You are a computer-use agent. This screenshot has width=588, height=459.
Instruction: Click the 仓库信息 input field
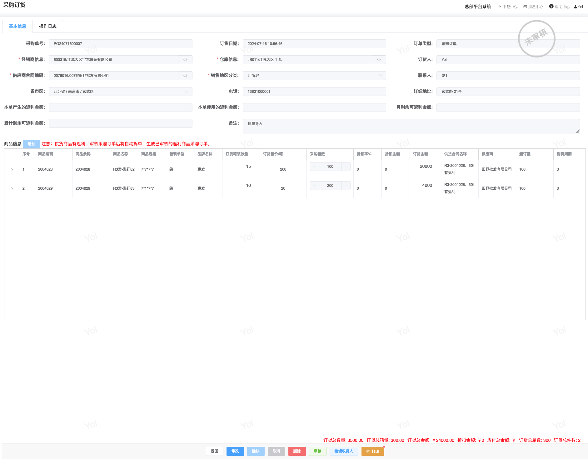click(307, 60)
